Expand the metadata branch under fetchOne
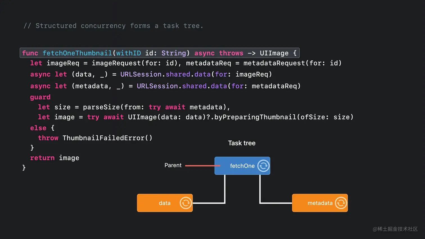The height and width of the screenshot is (239, 425). click(320, 203)
